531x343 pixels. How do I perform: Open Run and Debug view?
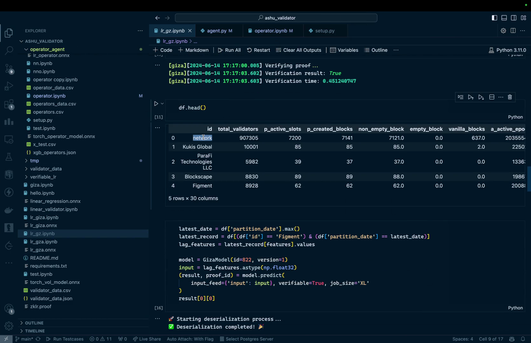coord(9,86)
